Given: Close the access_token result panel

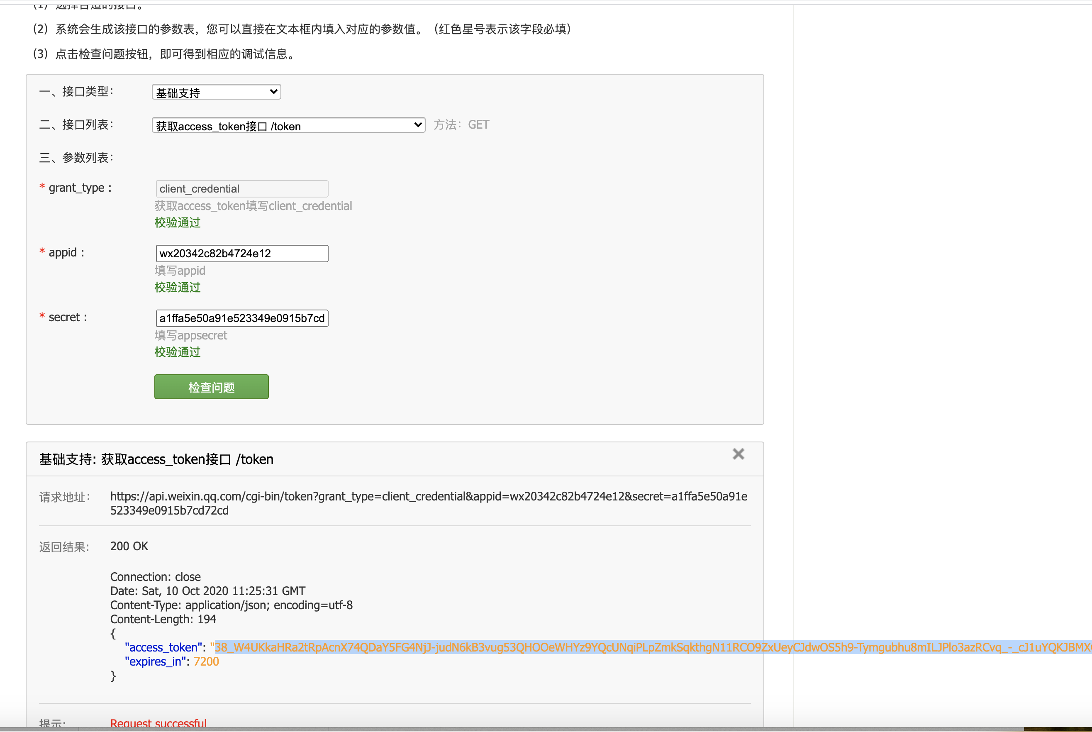Looking at the screenshot, I should pyautogui.click(x=738, y=454).
